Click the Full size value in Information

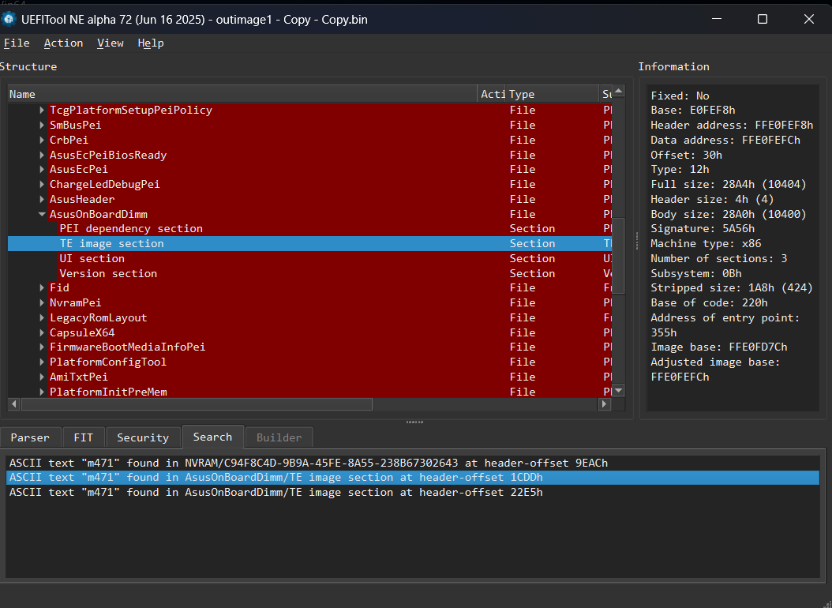point(765,184)
